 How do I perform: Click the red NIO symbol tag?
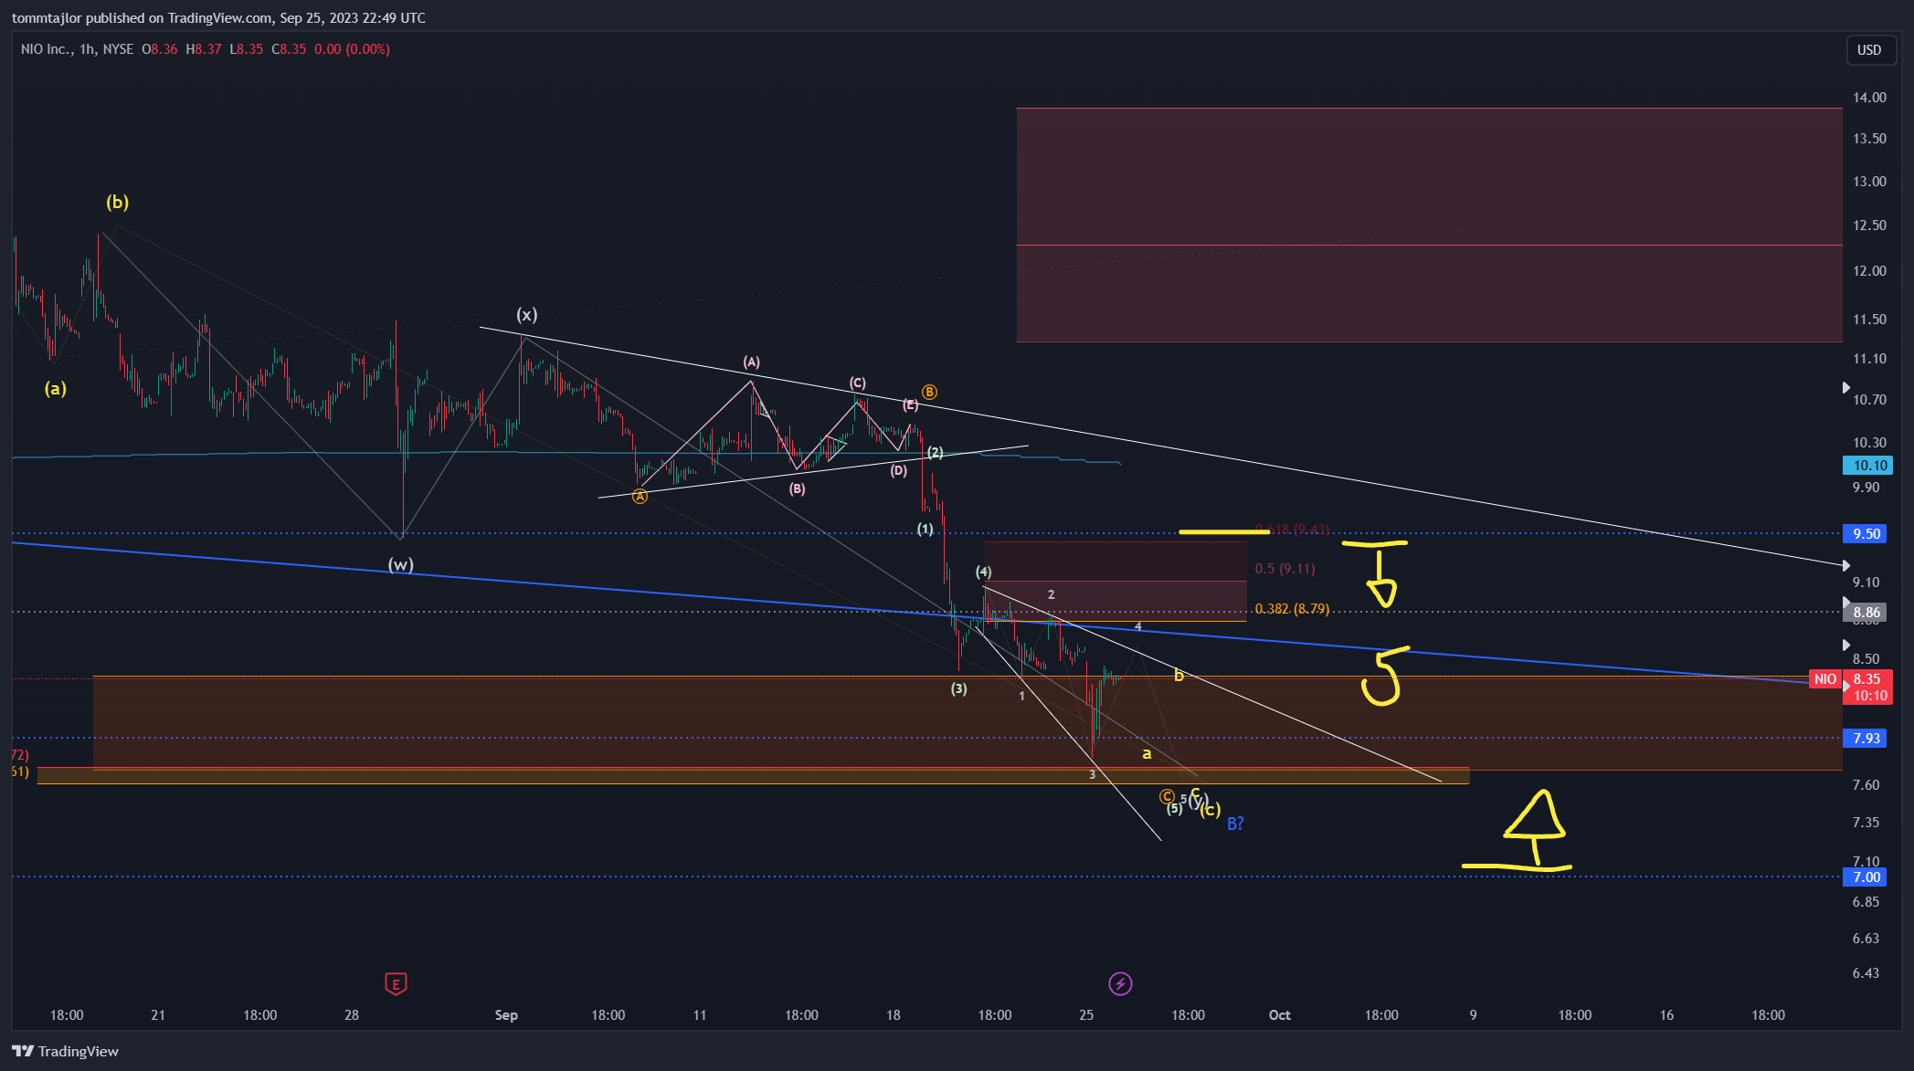[1824, 679]
